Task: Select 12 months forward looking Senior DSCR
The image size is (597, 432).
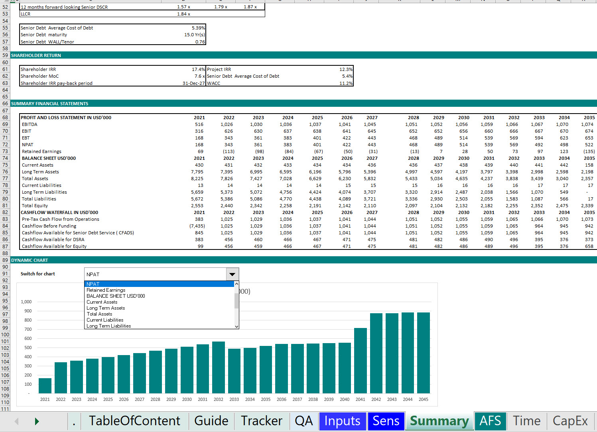Action: coord(64,7)
